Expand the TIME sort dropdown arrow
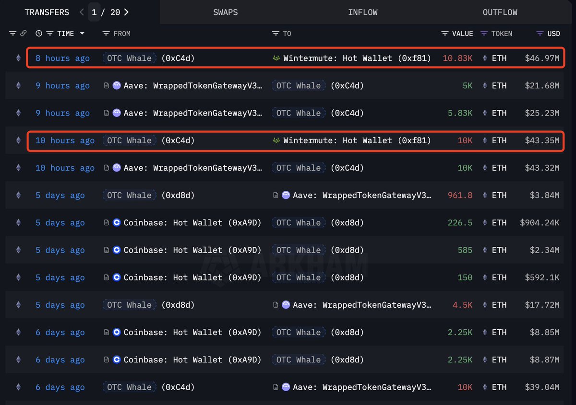Screen dimensions: 576x405 82,34
